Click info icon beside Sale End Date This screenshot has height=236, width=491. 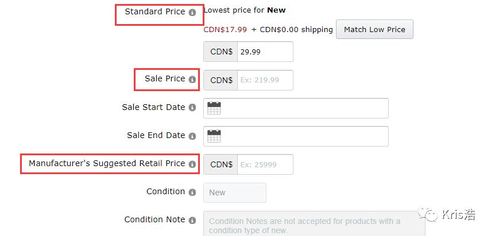tap(192, 136)
